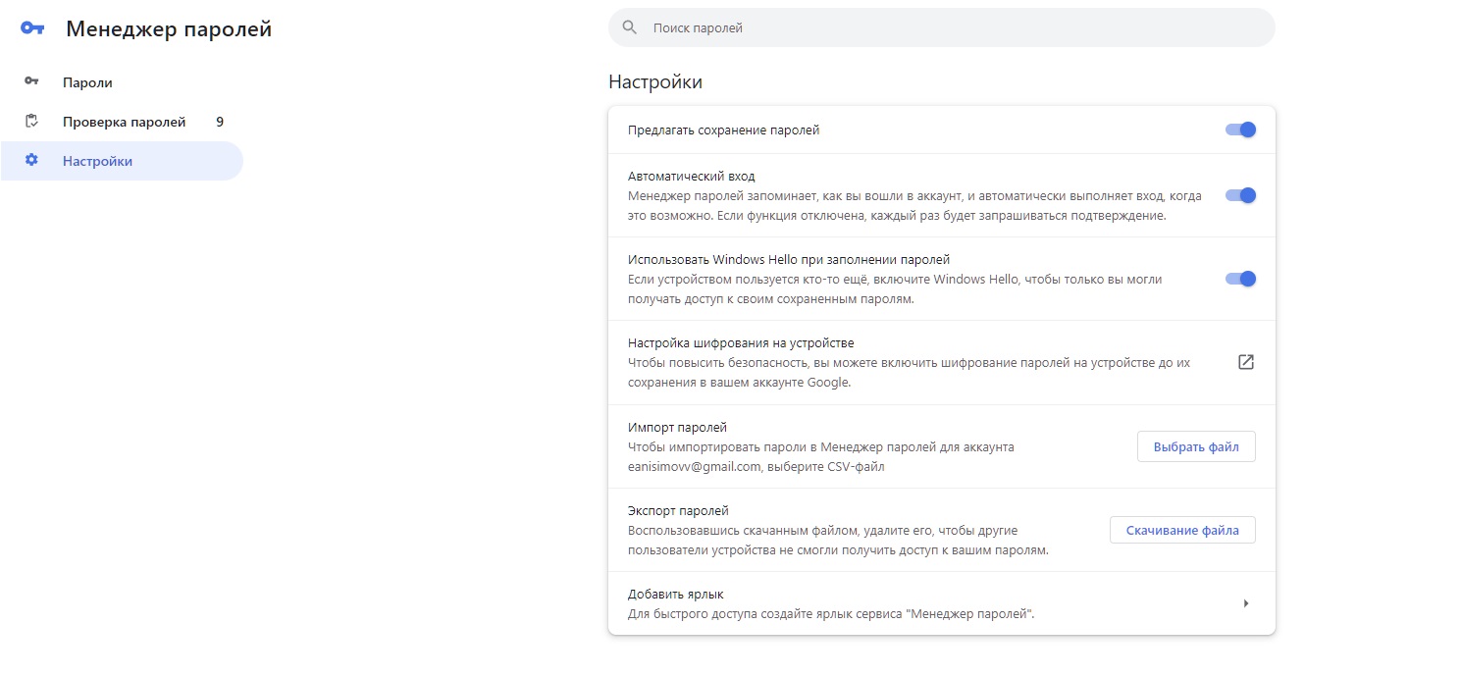Toggle Предлагать сохранение паролей switch
This screenshot has width=1461, height=676.
coord(1240,130)
